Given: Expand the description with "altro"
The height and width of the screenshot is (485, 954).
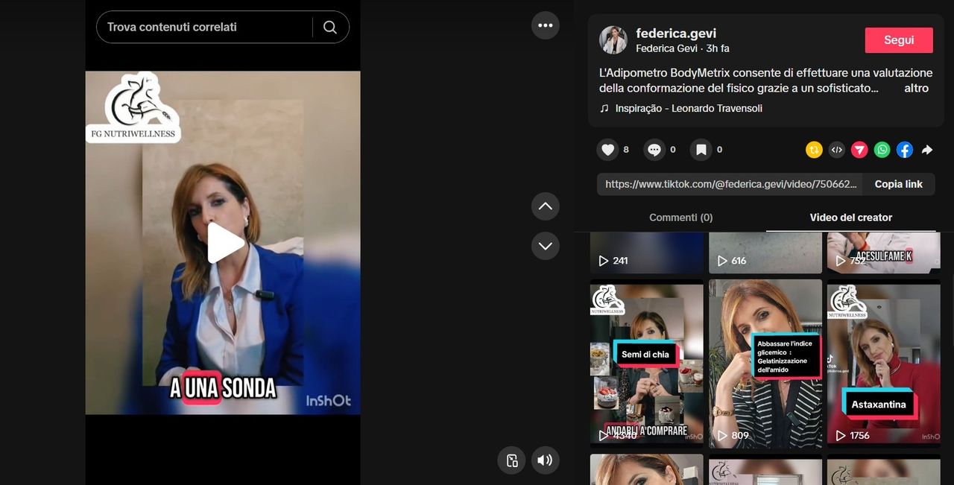Looking at the screenshot, I should (916, 88).
